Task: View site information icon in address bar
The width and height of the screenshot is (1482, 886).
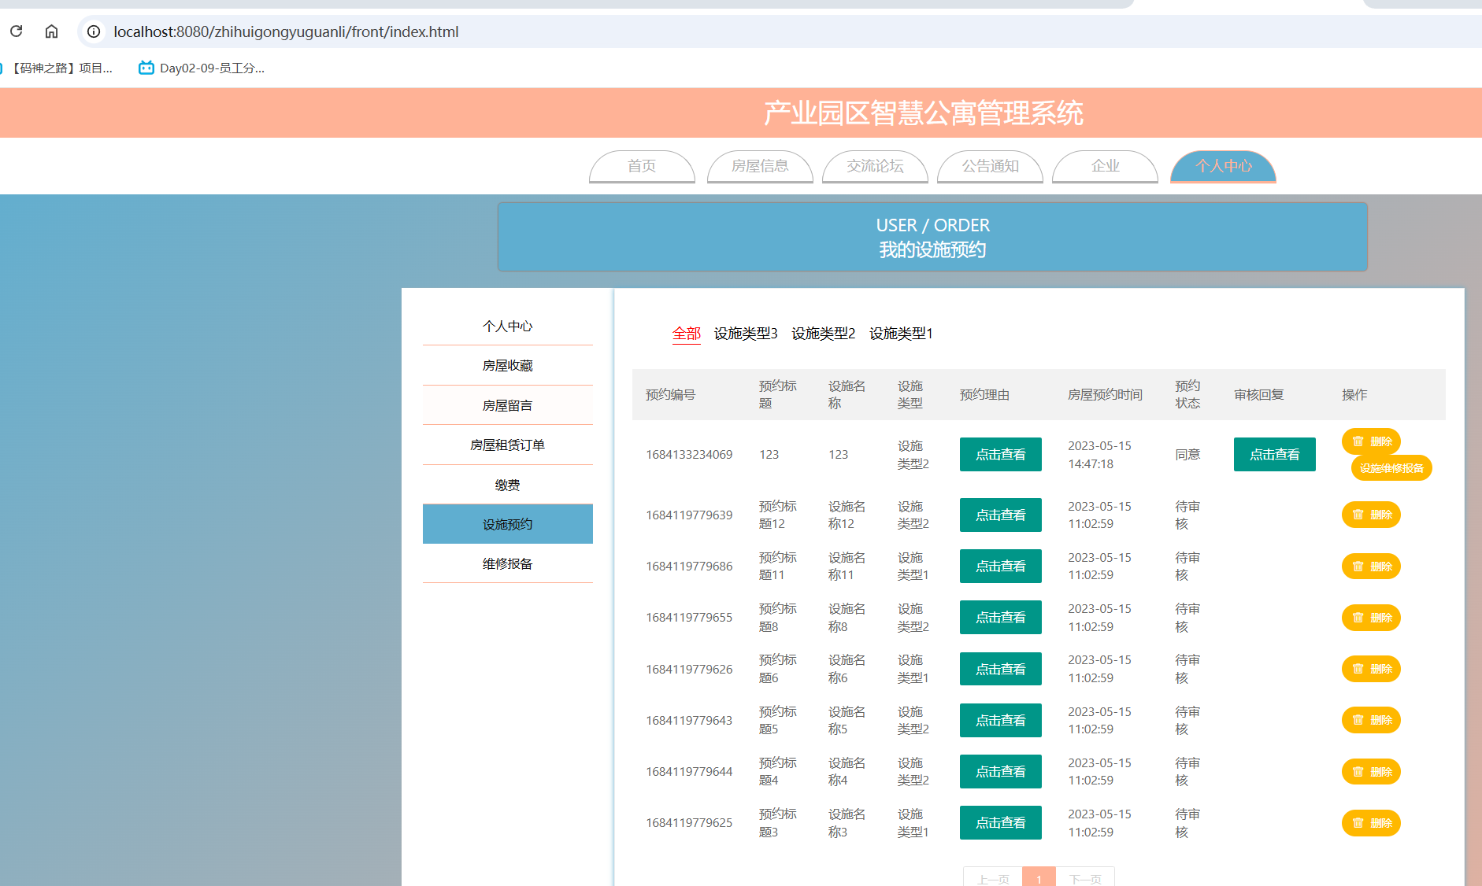Action: (94, 31)
